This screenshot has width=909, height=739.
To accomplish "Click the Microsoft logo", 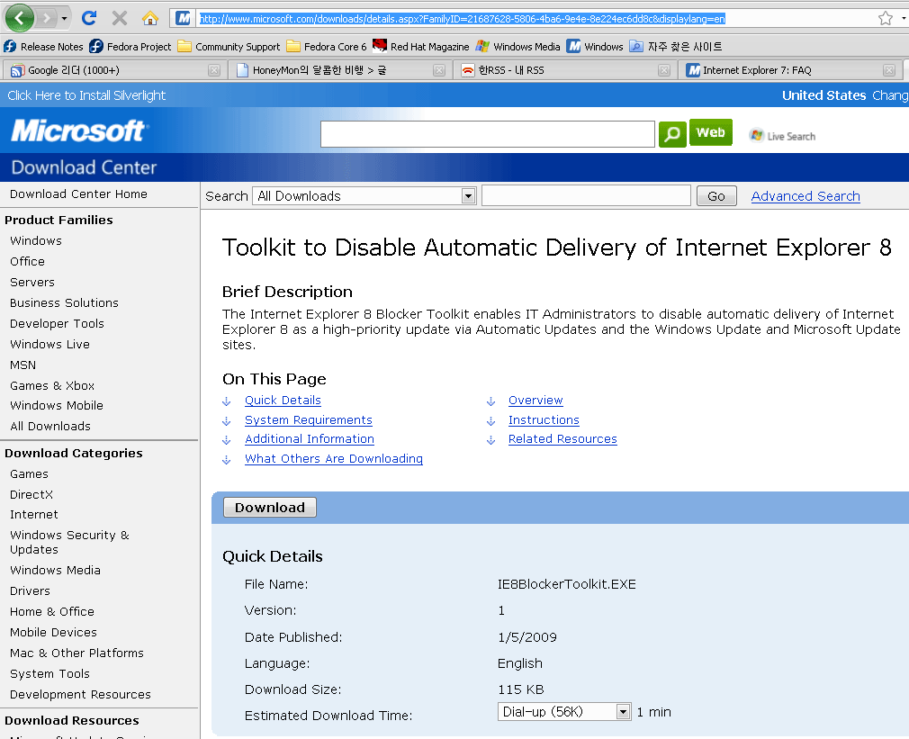I will click(79, 131).
